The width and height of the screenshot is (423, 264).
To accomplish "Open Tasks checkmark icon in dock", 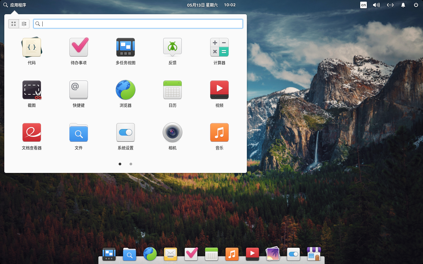I will point(191,254).
